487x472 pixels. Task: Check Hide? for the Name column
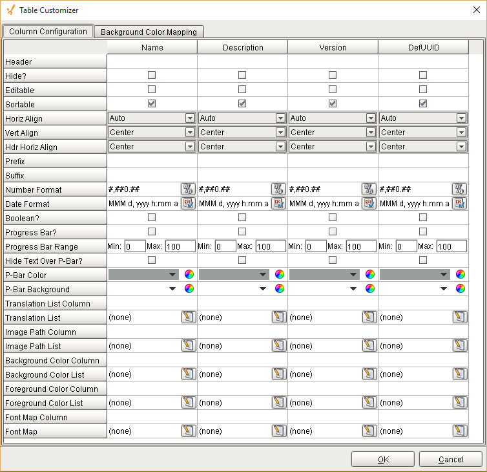pos(152,76)
